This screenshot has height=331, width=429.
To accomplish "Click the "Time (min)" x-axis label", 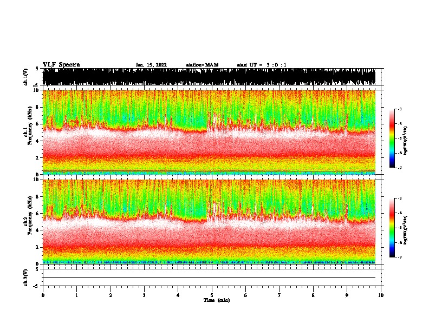I will tap(217, 300).
